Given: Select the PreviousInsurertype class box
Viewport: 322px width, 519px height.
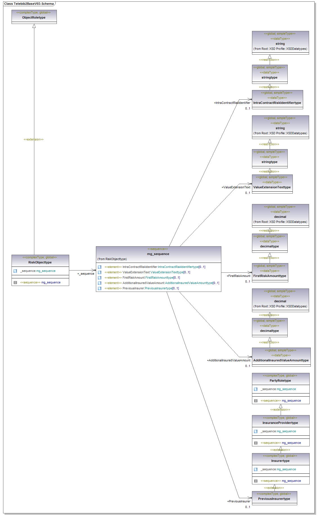Looking at the screenshot, I should coord(274,499).
